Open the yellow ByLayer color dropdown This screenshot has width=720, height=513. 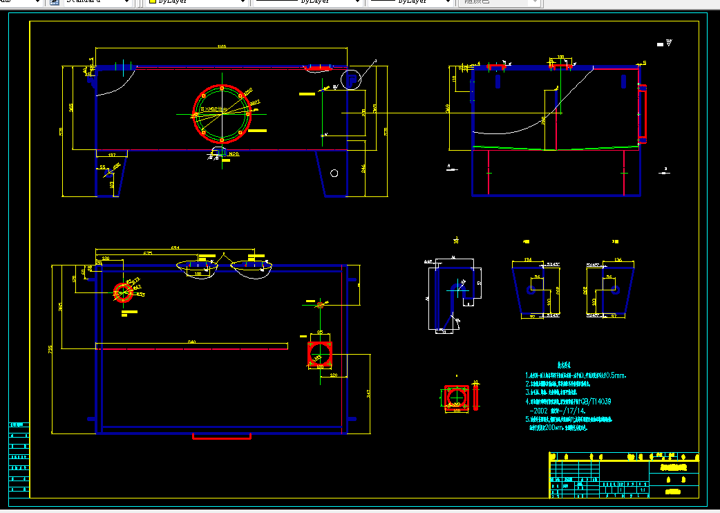pyautogui.click(x=198, y=3)
